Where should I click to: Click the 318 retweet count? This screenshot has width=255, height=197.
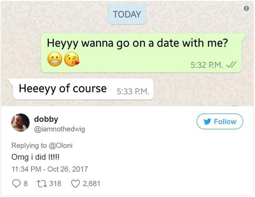(x=55, y=183)
